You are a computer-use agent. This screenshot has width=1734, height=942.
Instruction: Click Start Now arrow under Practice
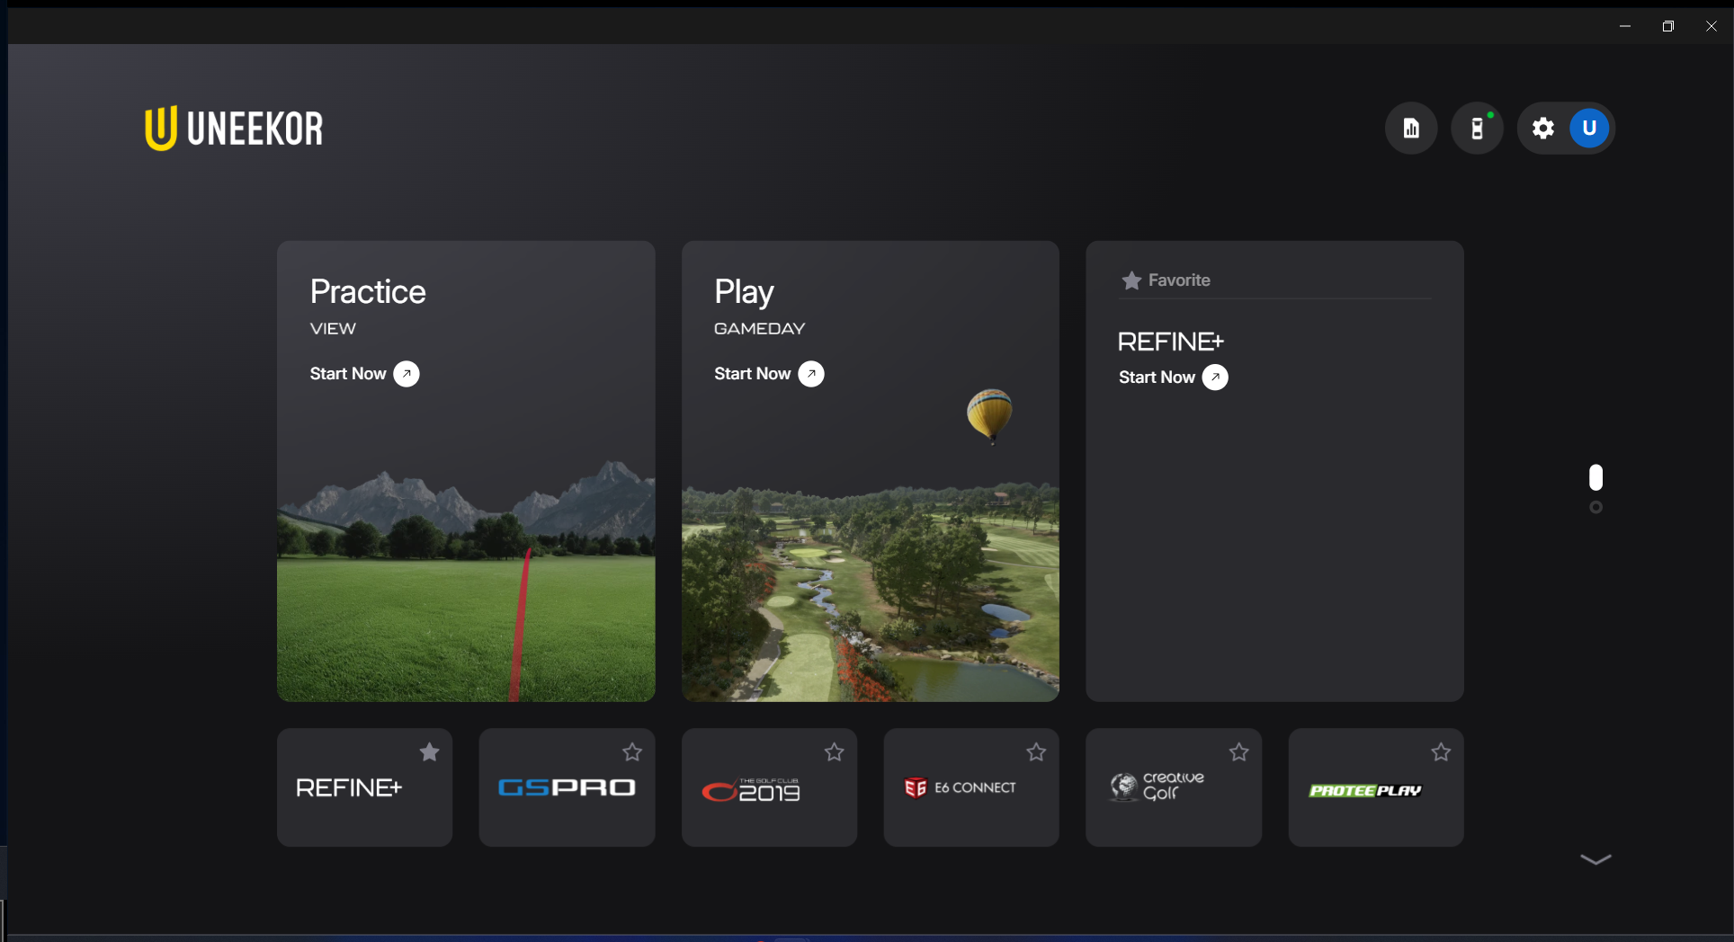click(407, 374)
